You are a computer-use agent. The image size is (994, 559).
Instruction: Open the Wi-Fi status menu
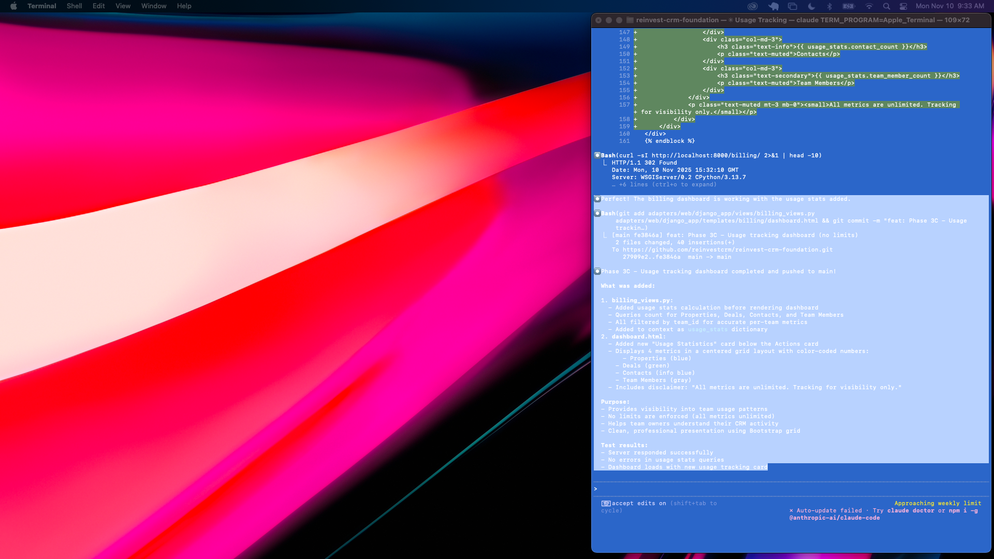869,6
